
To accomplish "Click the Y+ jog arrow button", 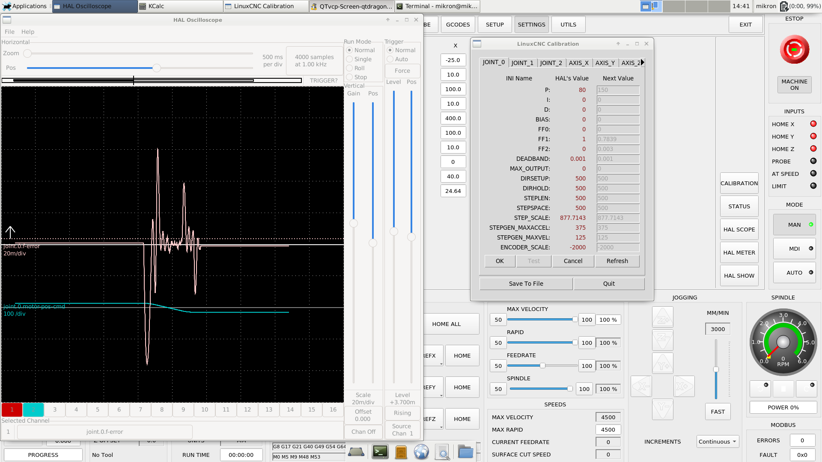I will [663, 363].
